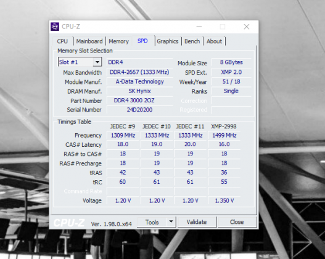Select part number DDR4 3000 2OZ
Image resolution: width=325 pixels, height=259 pixels.
[140, 101]
